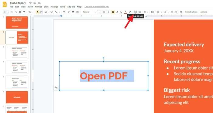
Task: Open the zoom level dropdown arrow
Action: tap(33, 12)
